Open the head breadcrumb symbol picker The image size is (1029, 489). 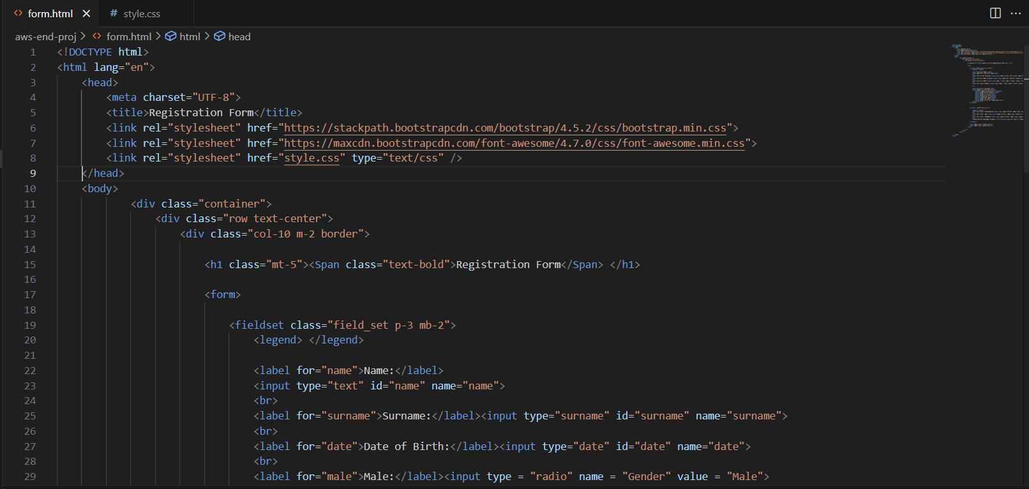click(x=239, y=36)
